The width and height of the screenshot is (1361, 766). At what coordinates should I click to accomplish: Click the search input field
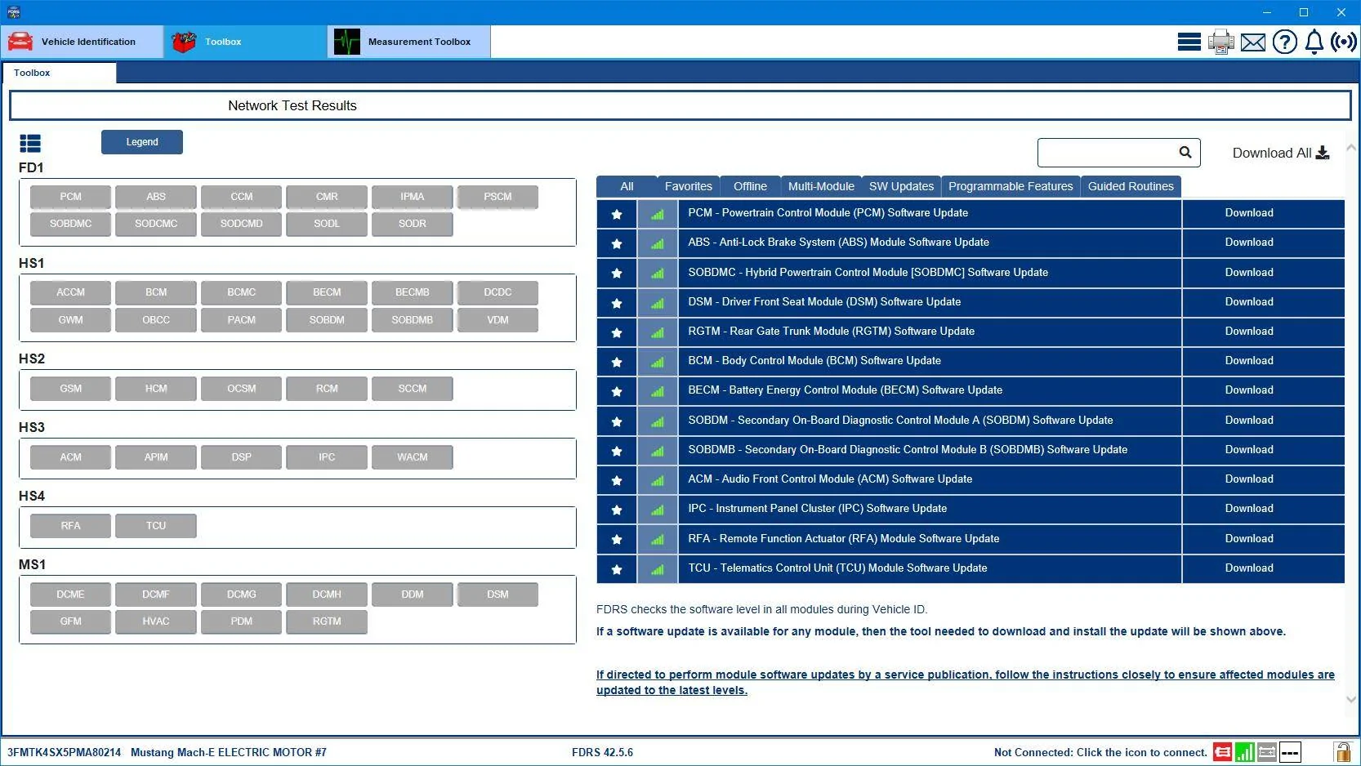tap(1107, 153)
